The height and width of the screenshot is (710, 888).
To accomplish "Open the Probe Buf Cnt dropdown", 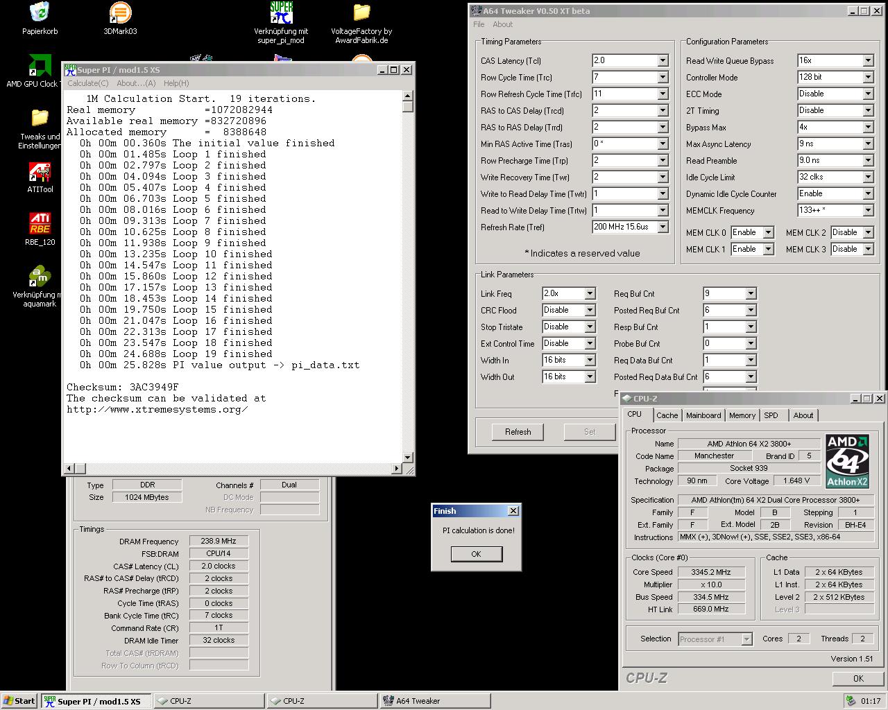I will 750,344.
